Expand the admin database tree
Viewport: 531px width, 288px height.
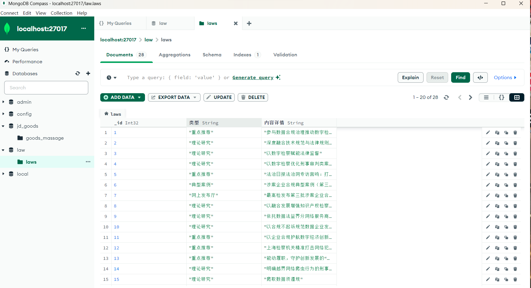coord(3,102)
